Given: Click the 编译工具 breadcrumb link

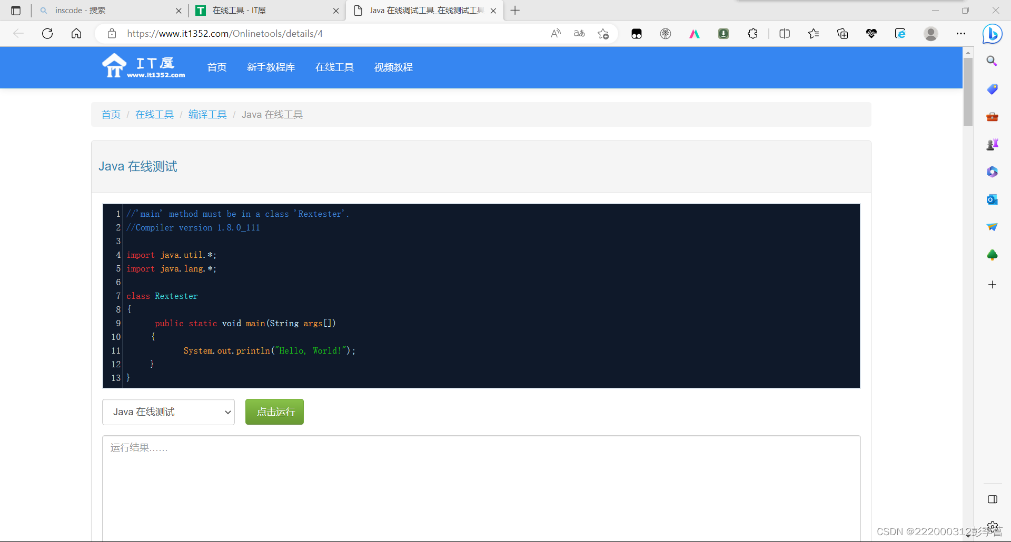Looking at the screenshot, I should [207, 115].
